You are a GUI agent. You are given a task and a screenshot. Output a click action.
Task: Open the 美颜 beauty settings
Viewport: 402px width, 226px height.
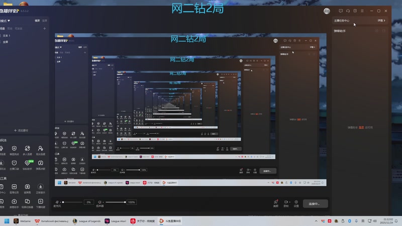[275, 203]
